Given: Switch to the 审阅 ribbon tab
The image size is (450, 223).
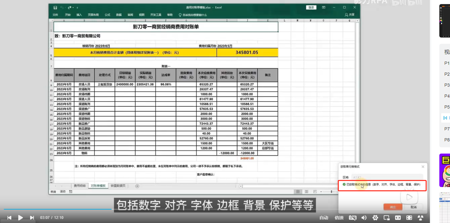Looking at the screenshot, I should tap(130, 15).
